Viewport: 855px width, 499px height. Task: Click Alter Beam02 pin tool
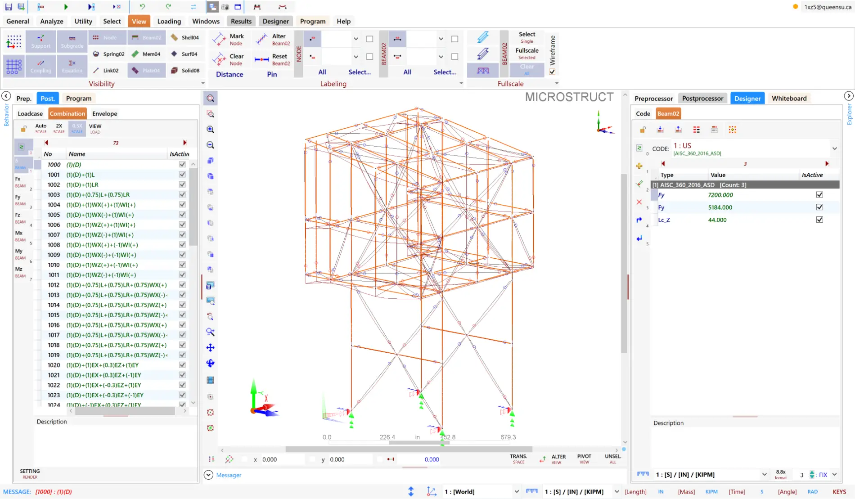[272, 40]
